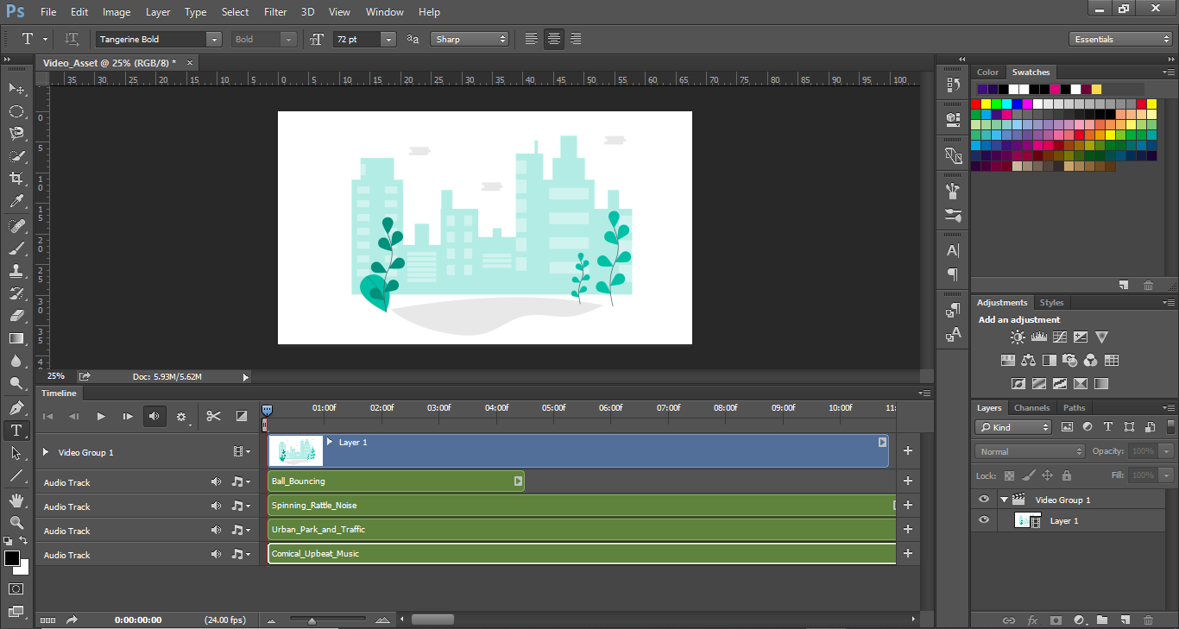Image resolution: width=1179 pixels, height=629 pixels.
Task: Open the Normal blend mode dropdown
Action: click(1031, 451)
